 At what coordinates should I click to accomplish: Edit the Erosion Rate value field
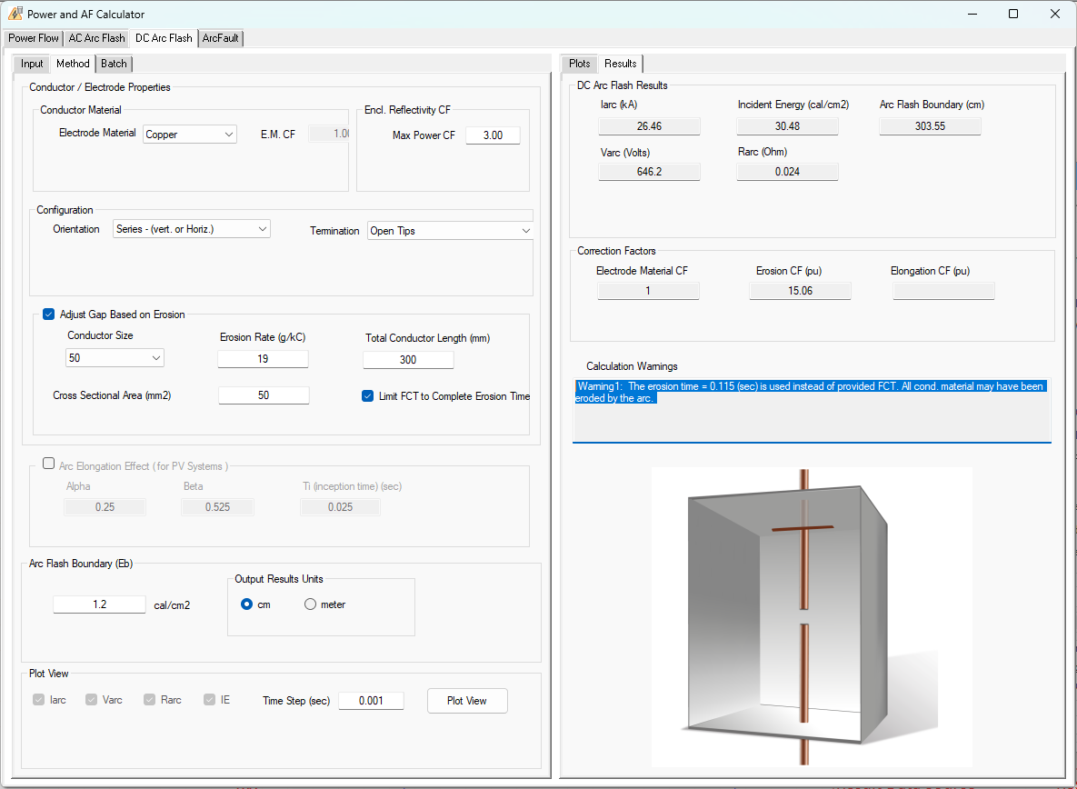tap(263, 358)
